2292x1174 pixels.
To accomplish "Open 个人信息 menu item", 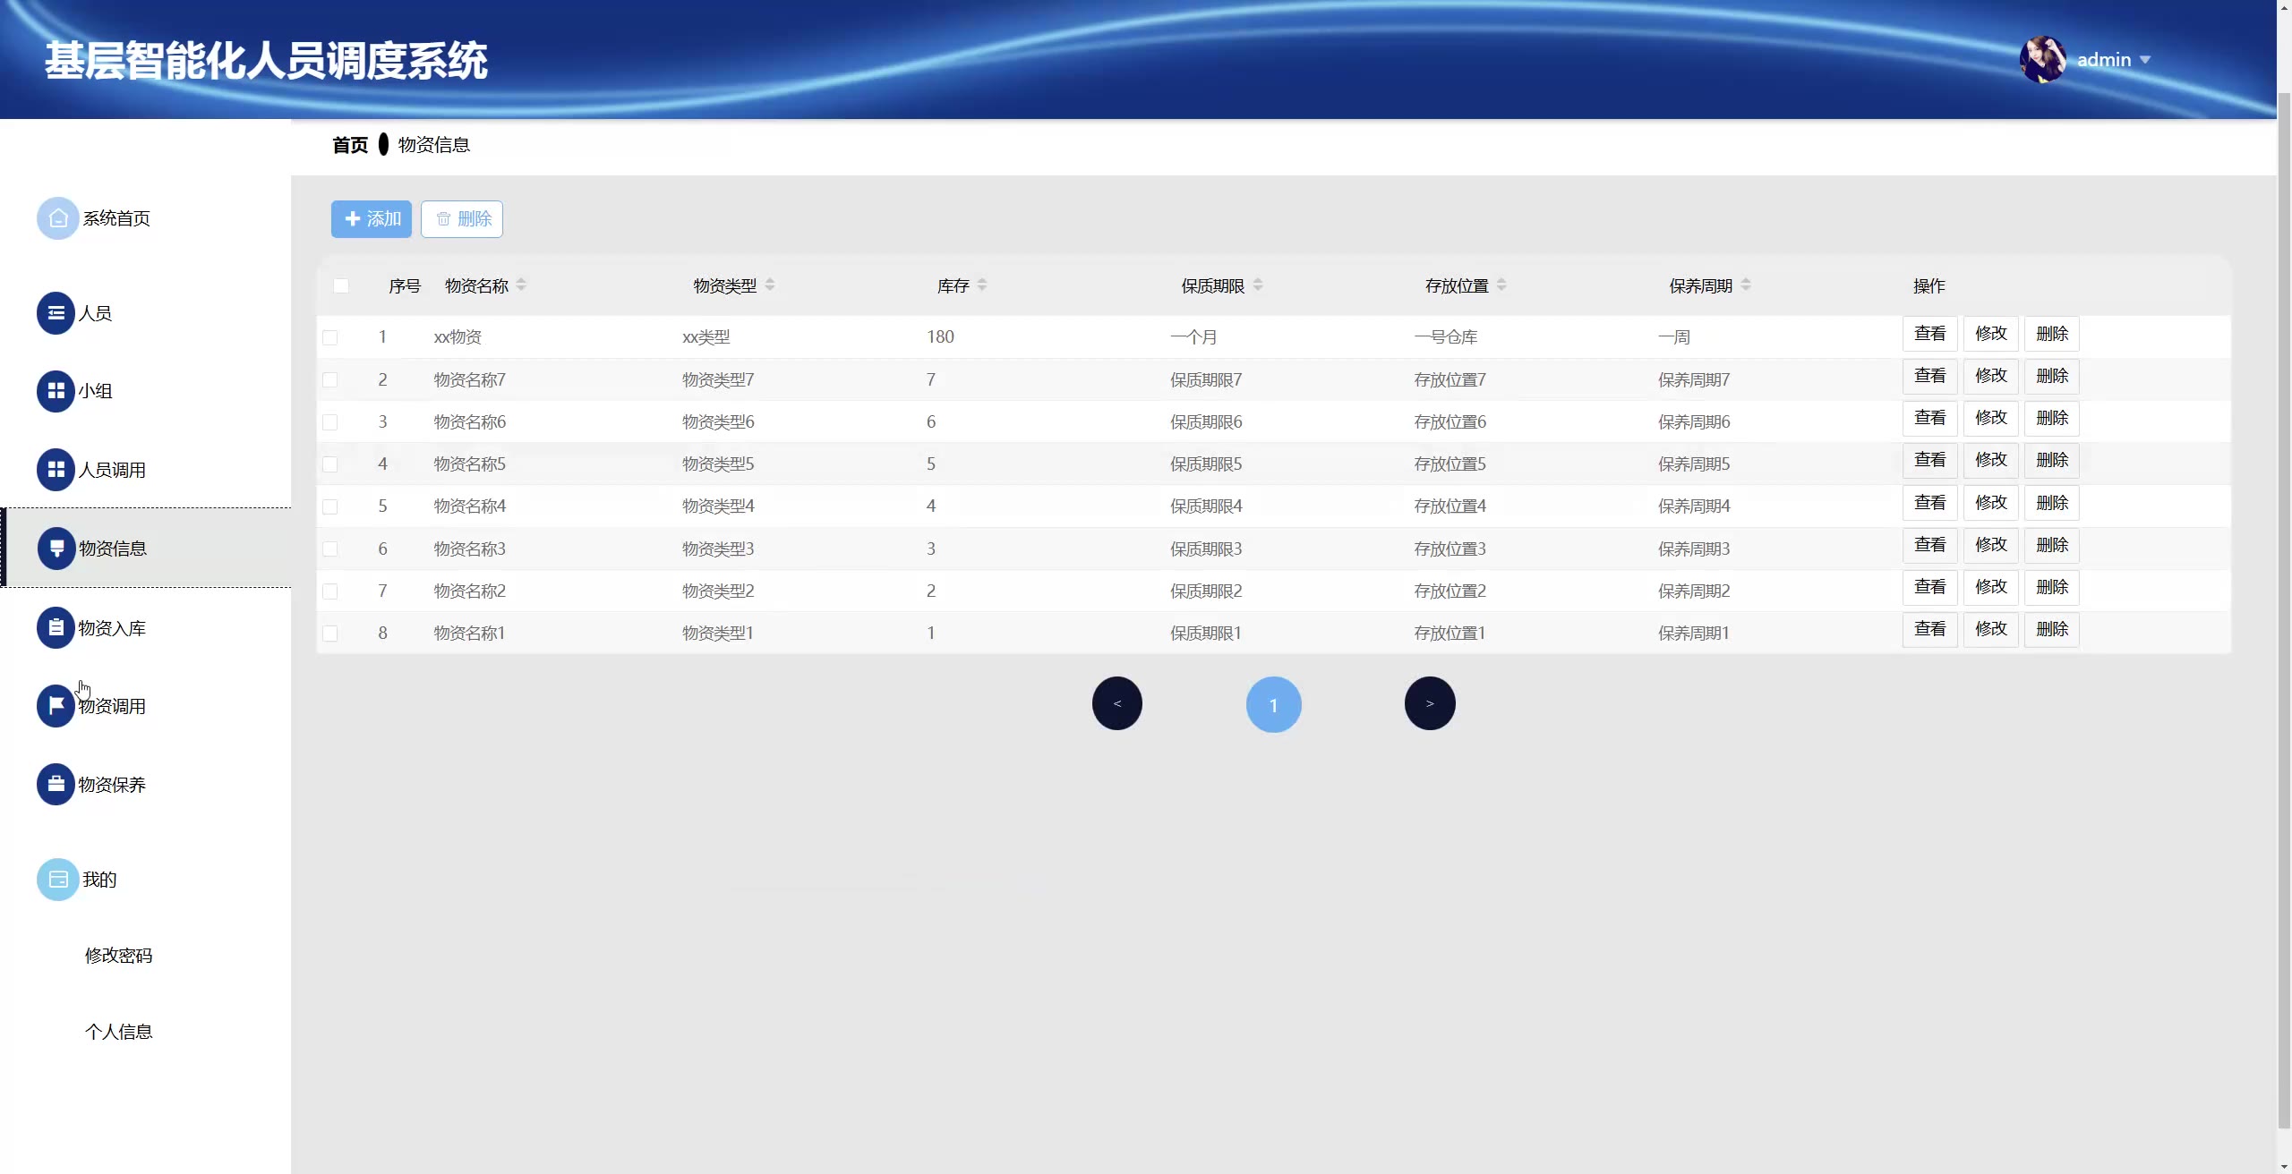I will [x=118, y=1032].
